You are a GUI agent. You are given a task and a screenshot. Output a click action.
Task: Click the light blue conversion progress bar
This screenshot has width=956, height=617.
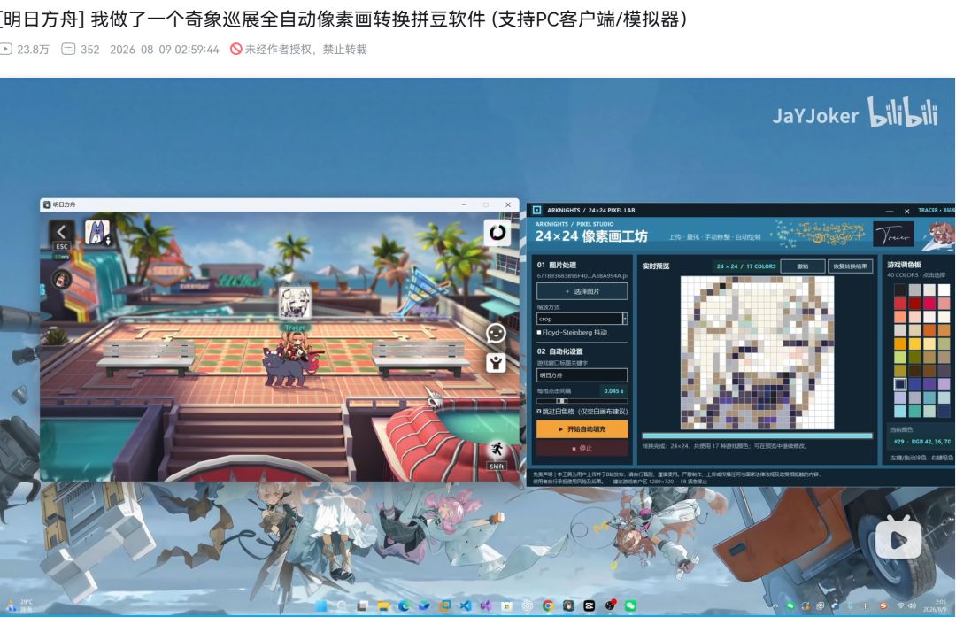[757, 436]
